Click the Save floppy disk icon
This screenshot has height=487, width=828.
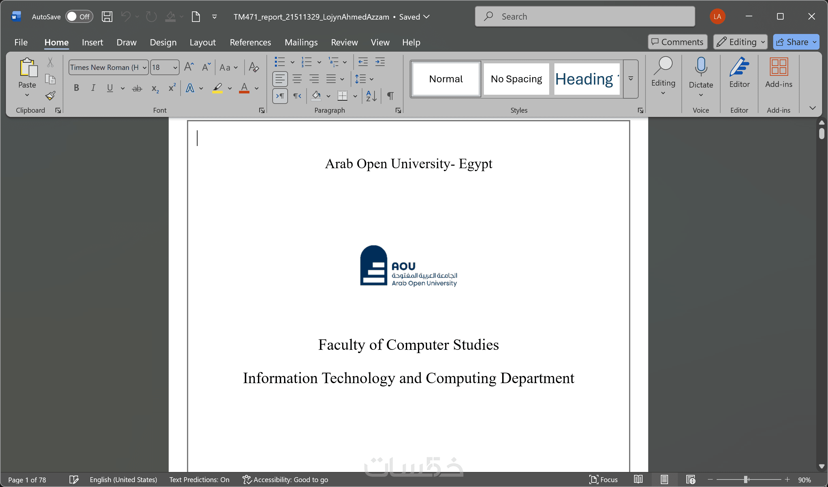(x=107, y=16)
